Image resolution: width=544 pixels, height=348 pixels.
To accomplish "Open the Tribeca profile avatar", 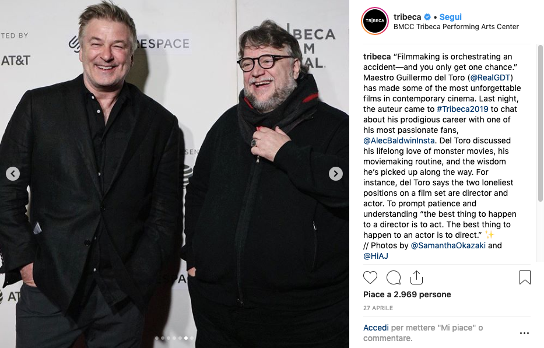I will [375, 21].
